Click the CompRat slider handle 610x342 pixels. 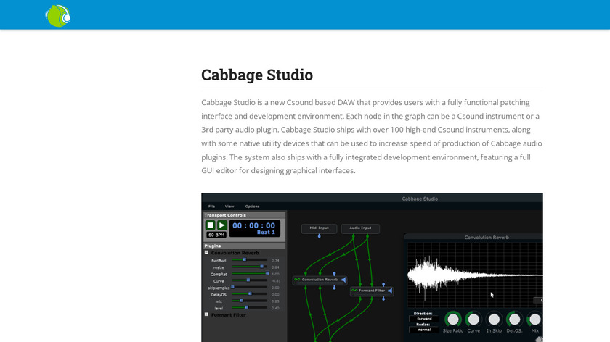[267, 273]
